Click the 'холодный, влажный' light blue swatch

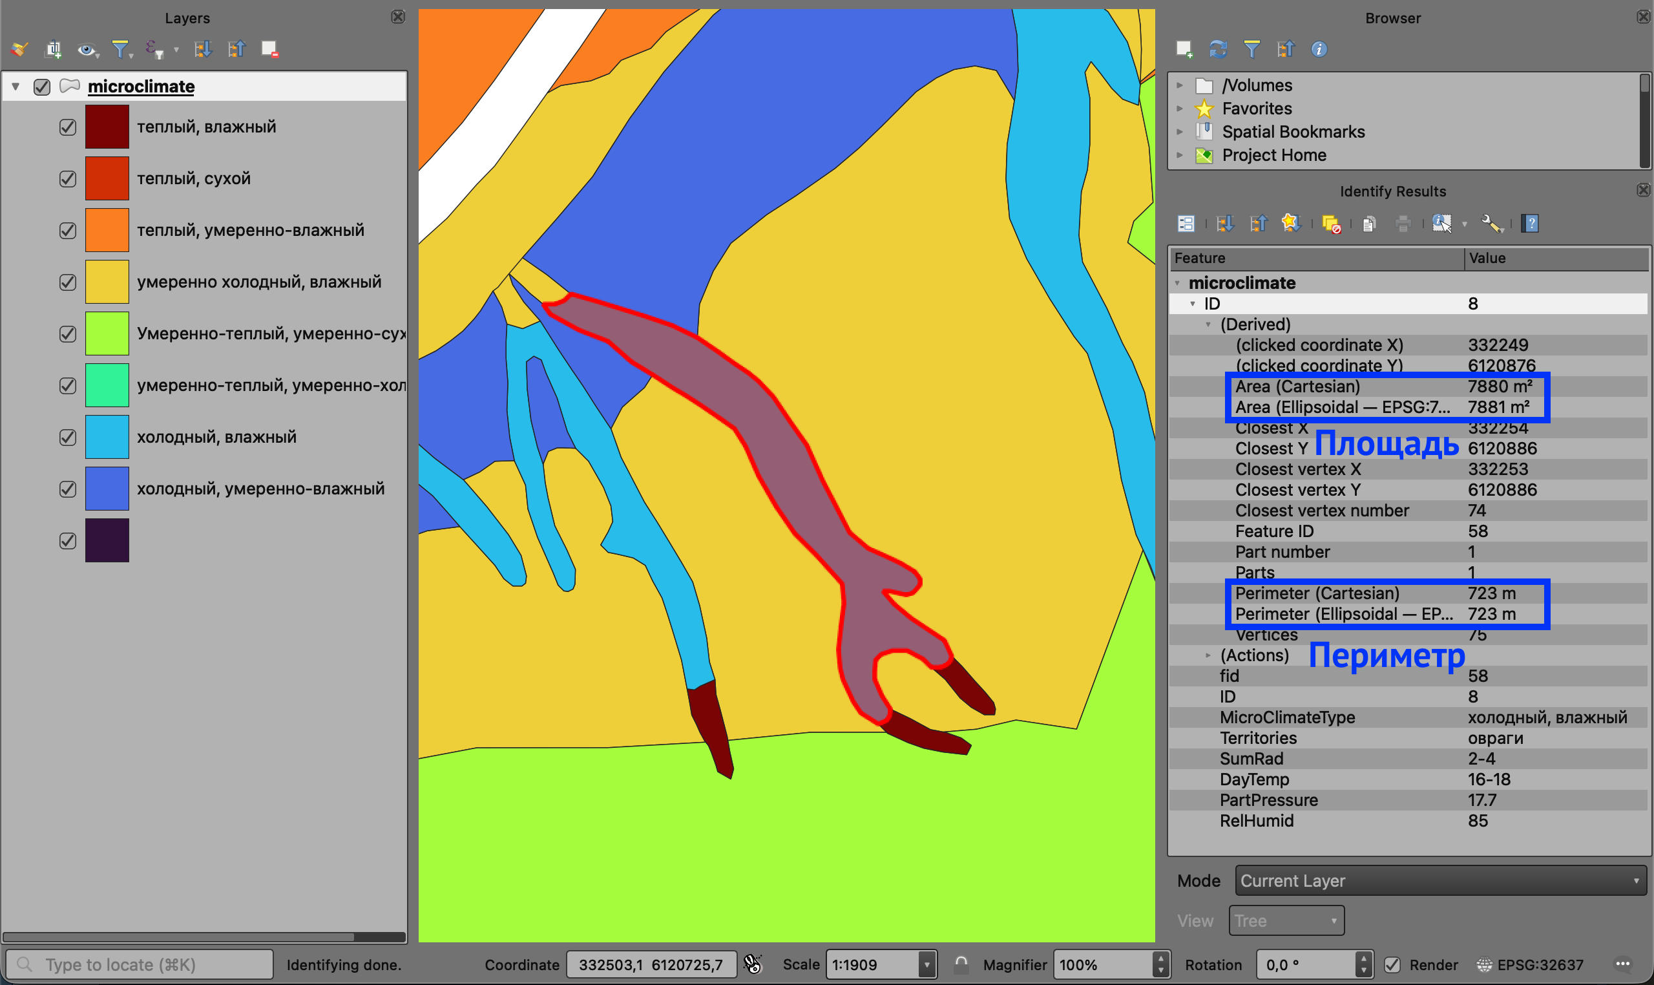point(107,438)
